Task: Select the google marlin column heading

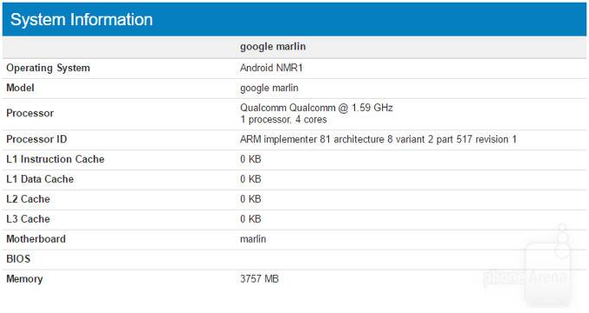Action: click(273, 47)
